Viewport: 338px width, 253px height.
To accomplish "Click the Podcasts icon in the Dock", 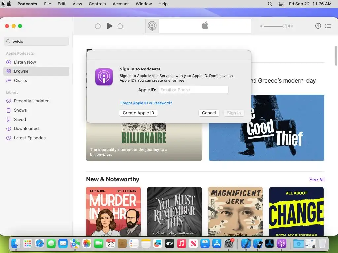I will tap(281, 243).
